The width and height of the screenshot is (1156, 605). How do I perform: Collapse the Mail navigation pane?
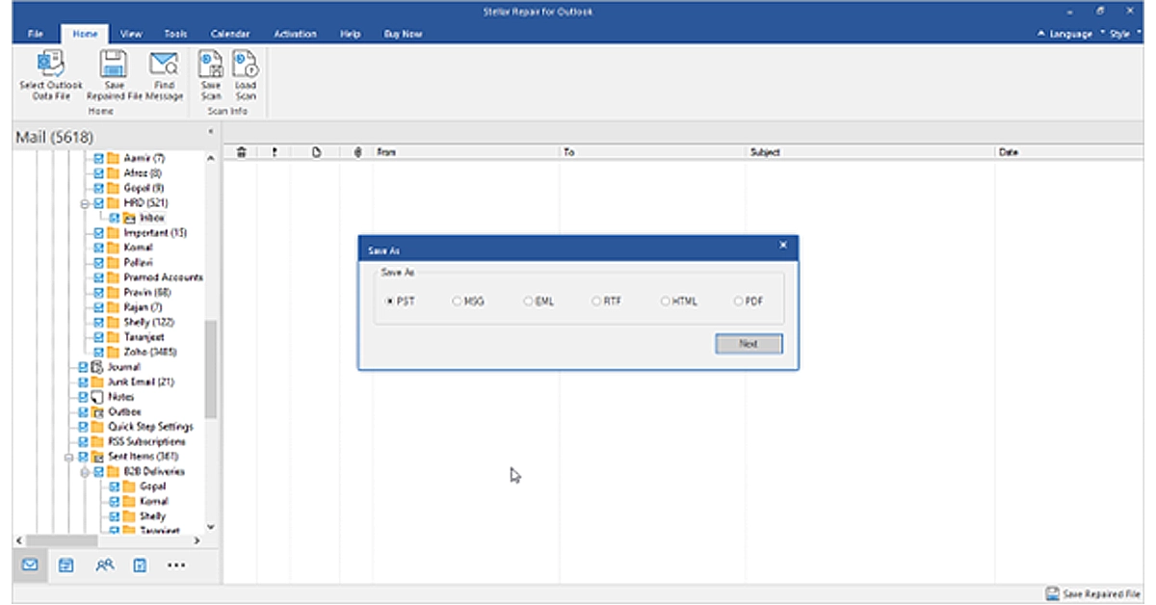coord(211,131)
